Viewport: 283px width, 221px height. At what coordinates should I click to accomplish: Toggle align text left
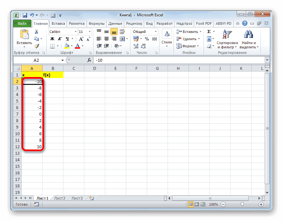[99, 39]
